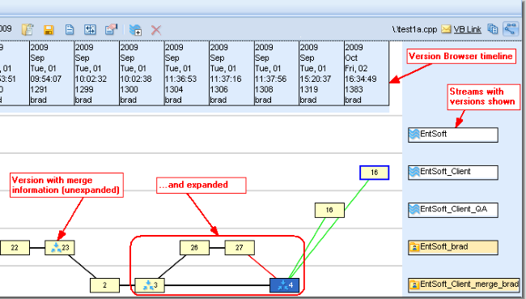Select the EntSoft_brad workspace box
The height and width of the screenshot is (299, 526).
pyautogui.click(x=453, y=248)
